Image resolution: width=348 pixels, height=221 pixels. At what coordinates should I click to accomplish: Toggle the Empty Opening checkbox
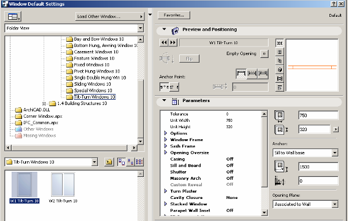tap(264, 54)
